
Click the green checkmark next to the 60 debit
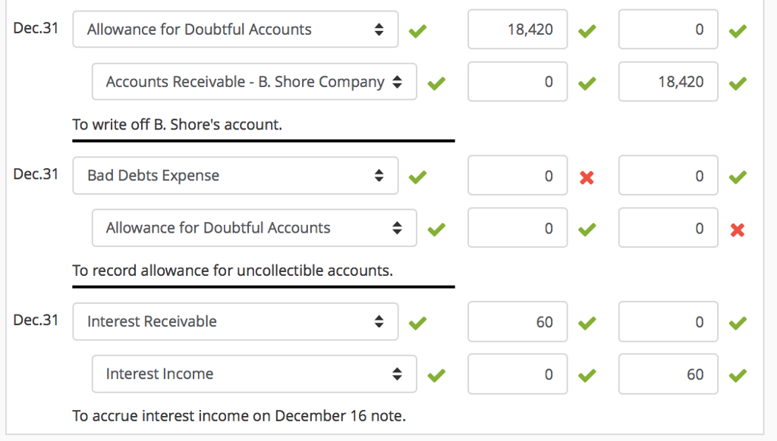click(587, 321)
